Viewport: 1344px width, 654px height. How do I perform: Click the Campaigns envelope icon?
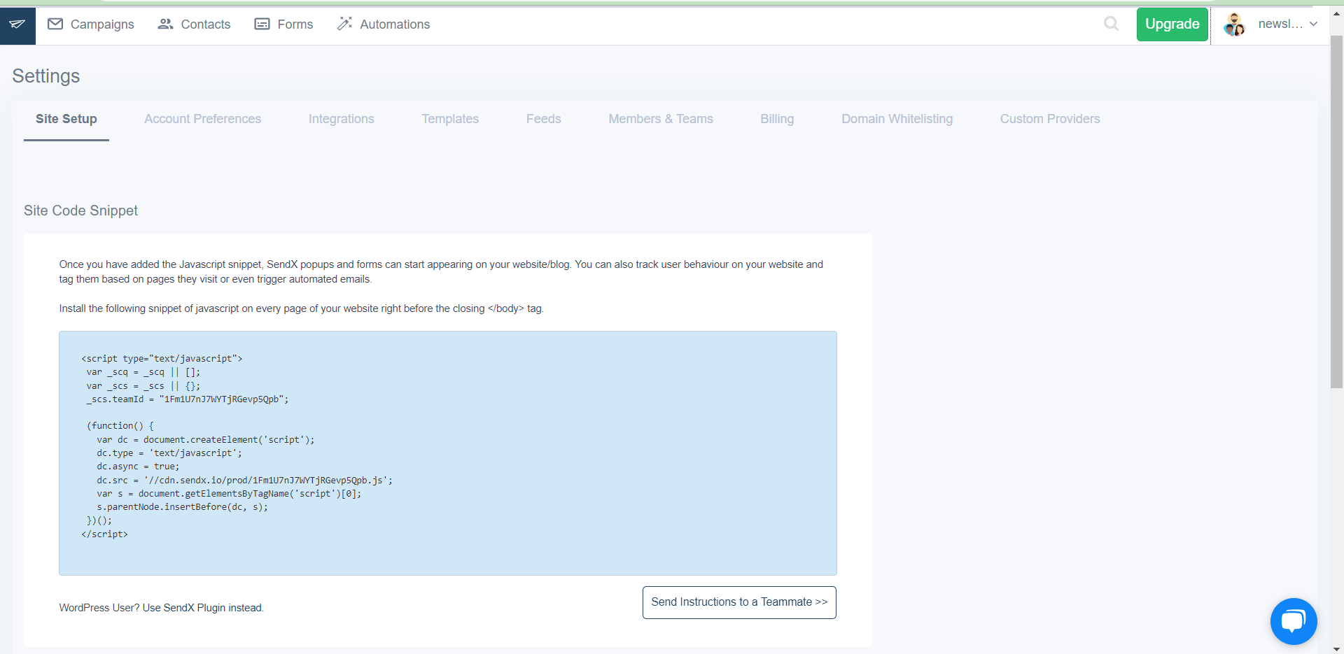(x=55, y=24)
